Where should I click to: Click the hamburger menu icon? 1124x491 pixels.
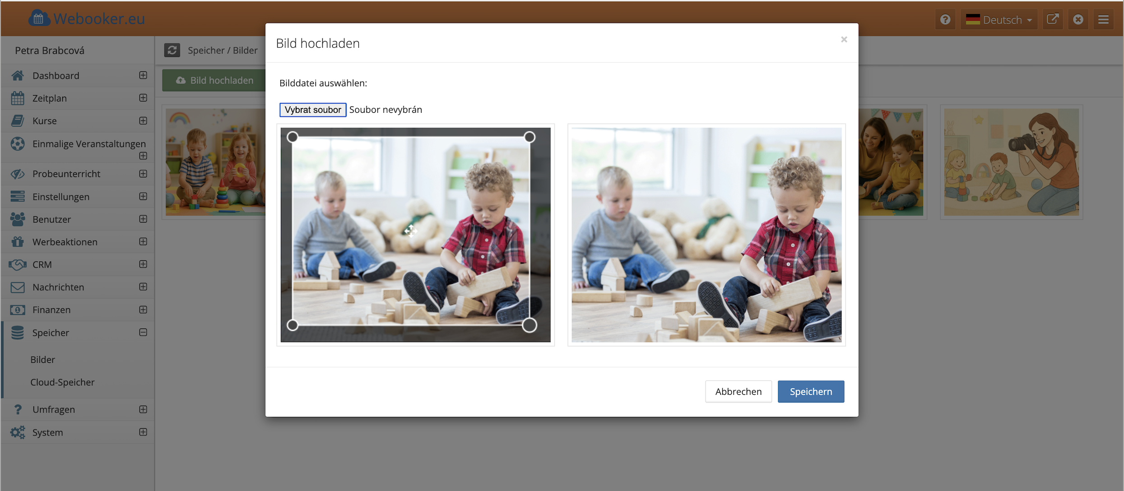point(1103,19)
